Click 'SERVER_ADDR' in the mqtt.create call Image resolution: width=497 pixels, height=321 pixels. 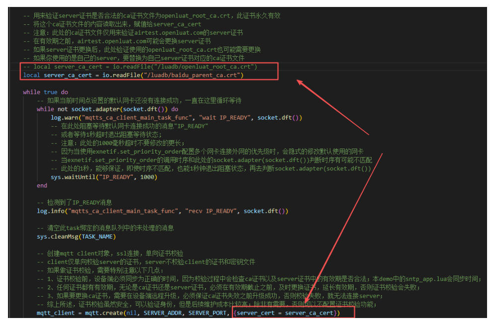coord(163,313)
